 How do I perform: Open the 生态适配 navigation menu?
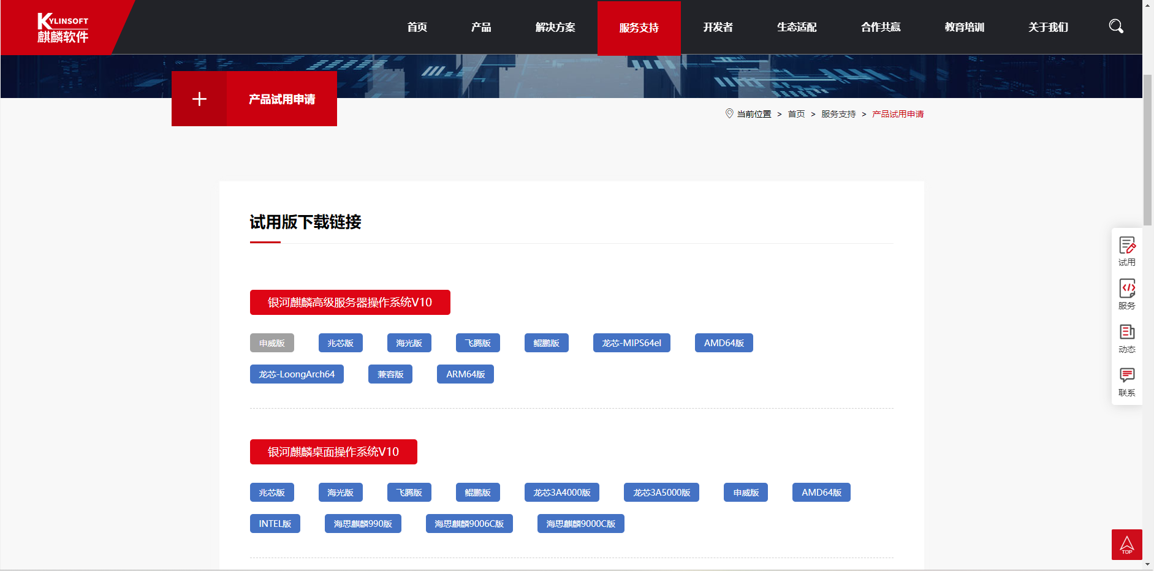point(797,27)
